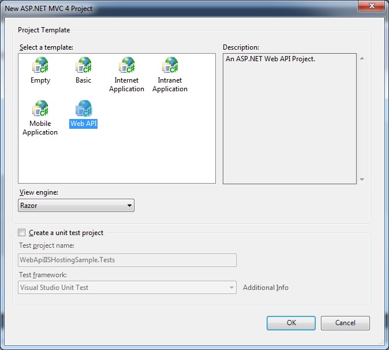Click the Description scrollbar up arrow

click(x=362, y=58)
